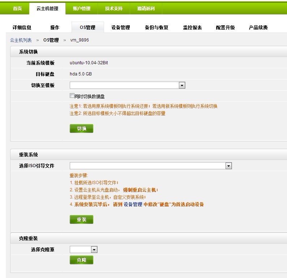The height and width of the screenshot is (278, 287).
Task: Enable the 同时切换数据盘 checkbox
Action: click(72, 96)
